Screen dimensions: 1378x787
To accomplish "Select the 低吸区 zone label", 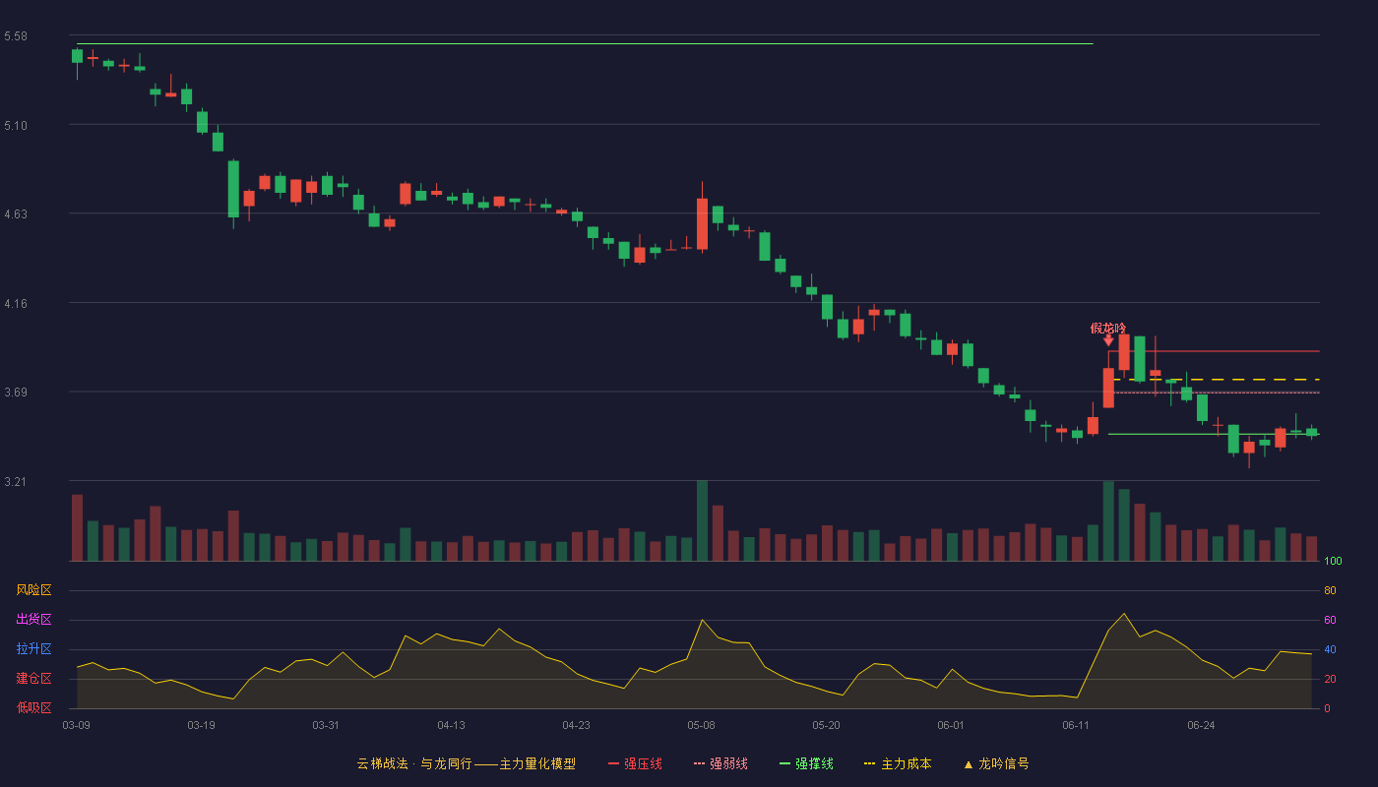I will tap(34, 708).
